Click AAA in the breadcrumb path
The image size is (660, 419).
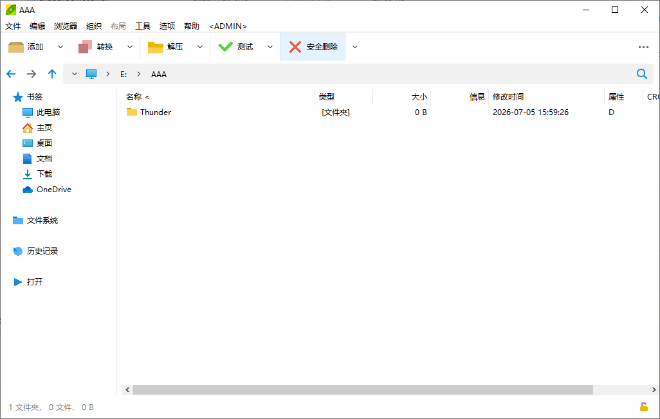point(159,75)
